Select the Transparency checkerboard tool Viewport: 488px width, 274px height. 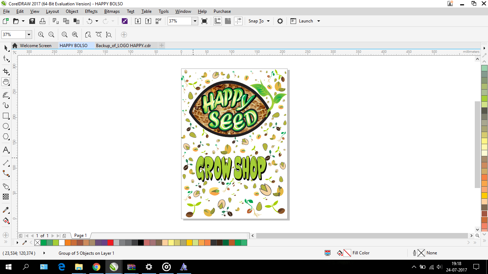(x=6, y=197)
